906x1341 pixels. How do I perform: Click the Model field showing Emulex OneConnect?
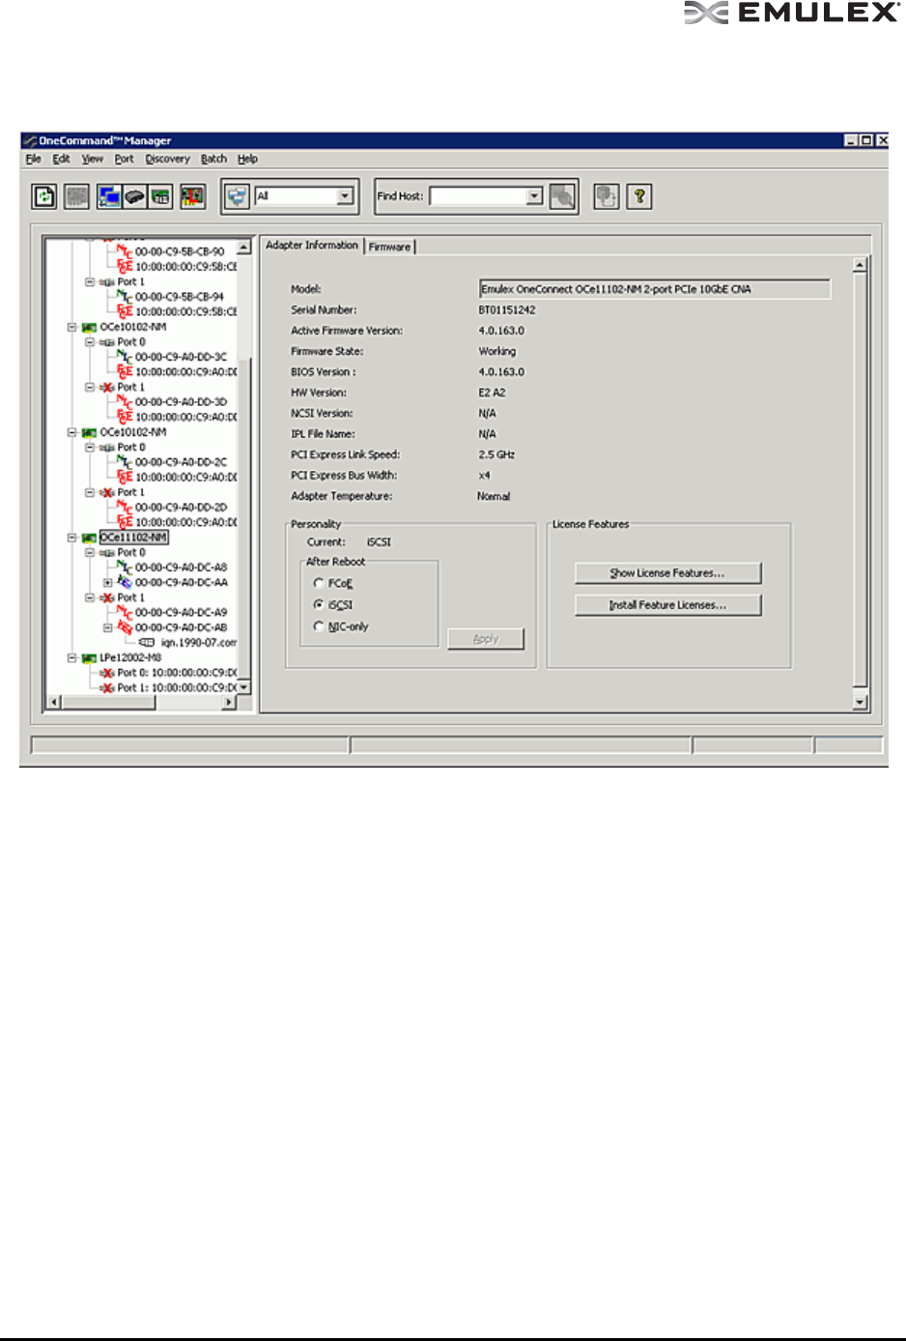tap(655, 289)
